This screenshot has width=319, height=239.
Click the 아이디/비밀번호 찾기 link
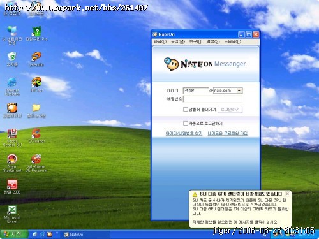(x=184, y=133)
